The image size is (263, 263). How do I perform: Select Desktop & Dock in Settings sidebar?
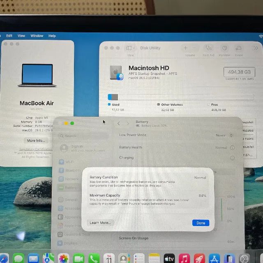point(74,234)
